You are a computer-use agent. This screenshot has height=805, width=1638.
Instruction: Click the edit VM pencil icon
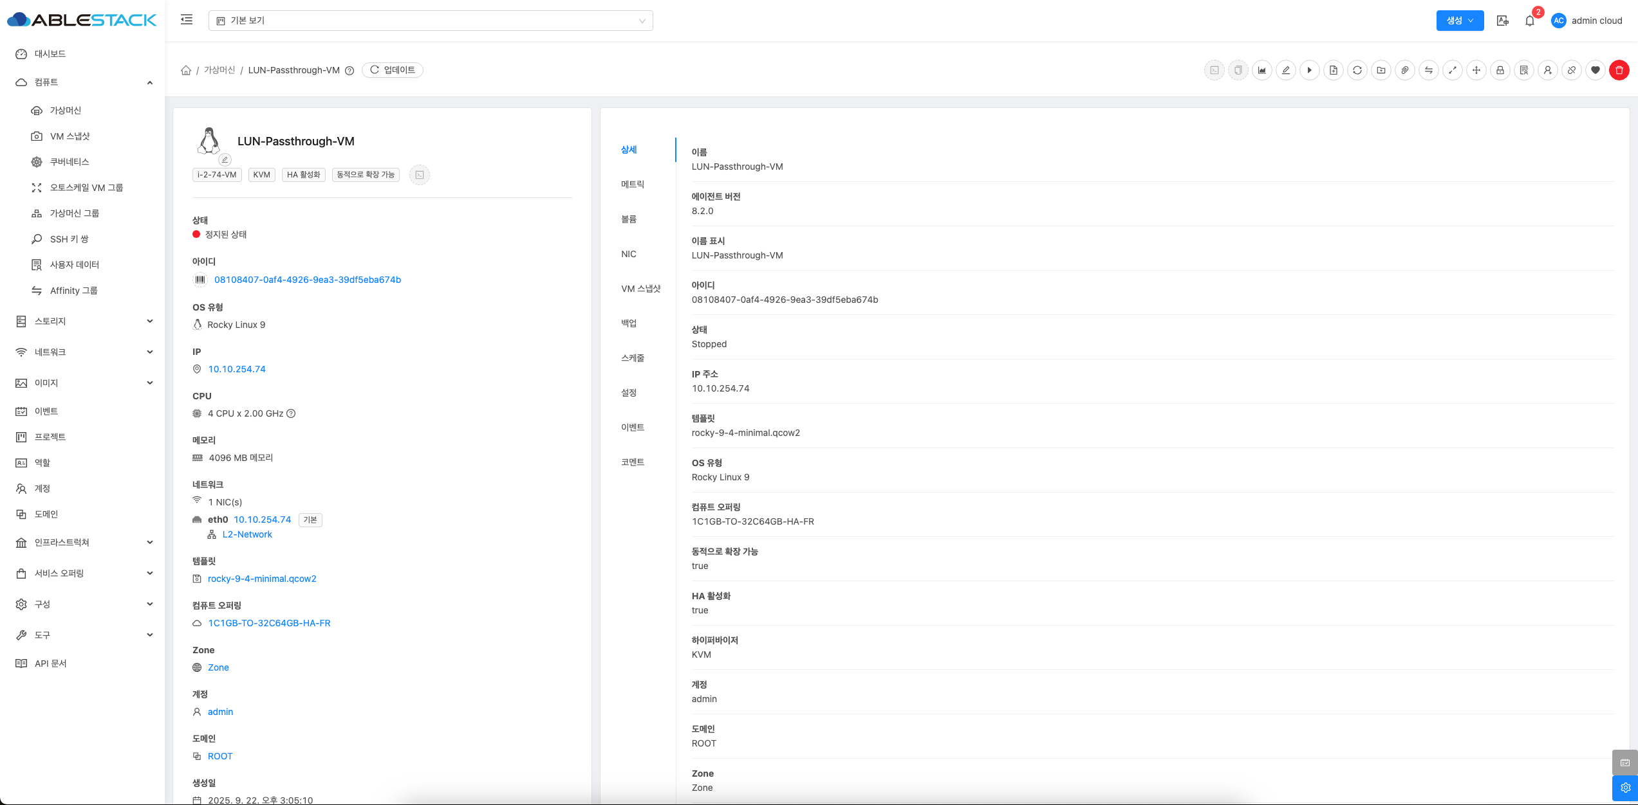coord(1286,70)
